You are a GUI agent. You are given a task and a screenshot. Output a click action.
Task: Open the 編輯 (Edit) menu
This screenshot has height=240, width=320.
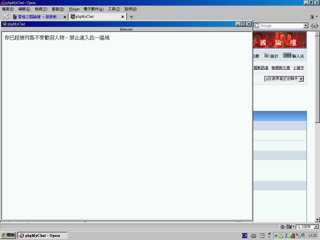tap(24, 9)
